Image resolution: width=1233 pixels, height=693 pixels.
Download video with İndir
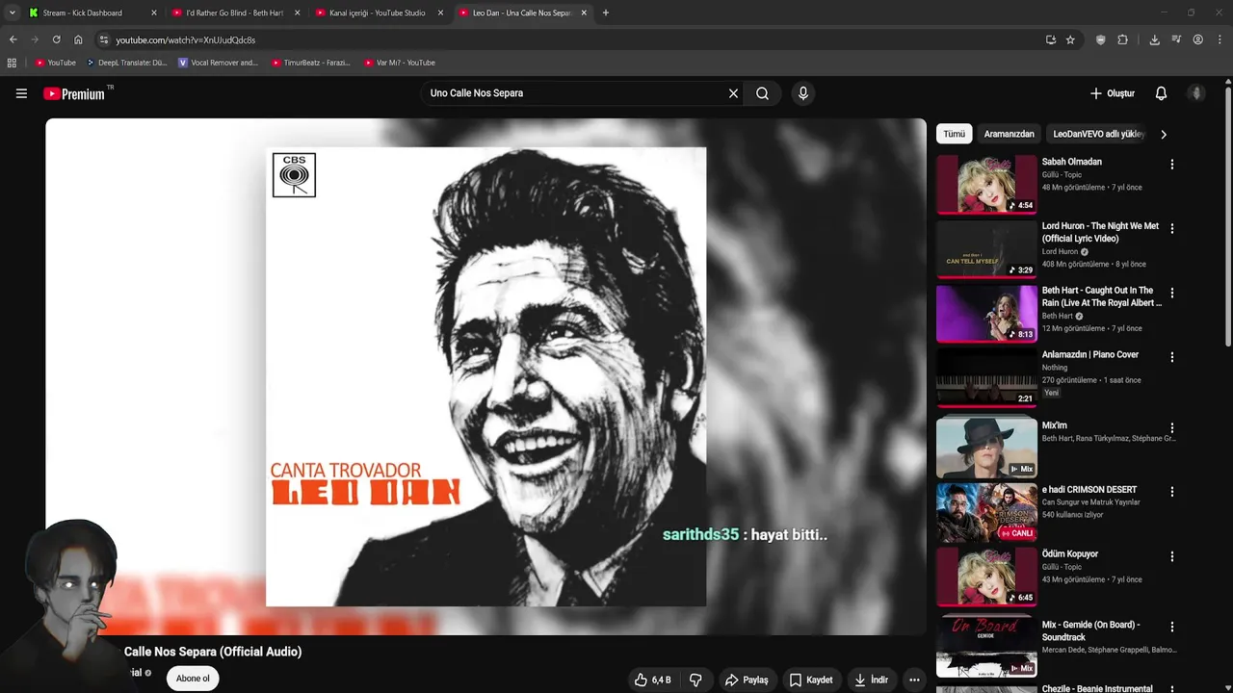click(871, 680)
